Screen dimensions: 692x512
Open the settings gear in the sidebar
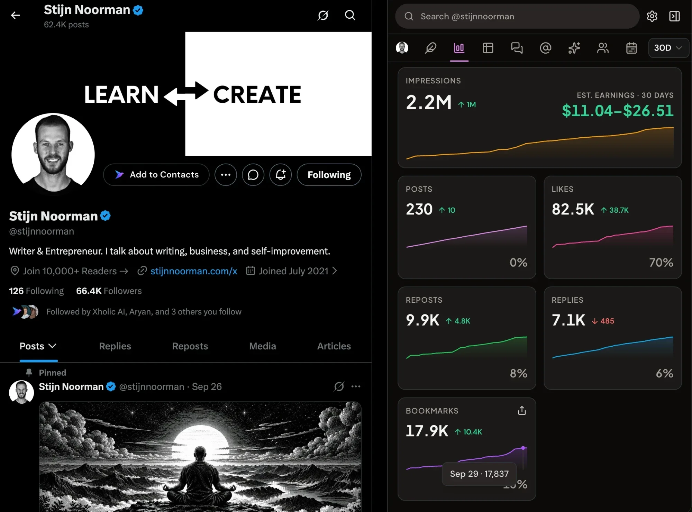652,16
